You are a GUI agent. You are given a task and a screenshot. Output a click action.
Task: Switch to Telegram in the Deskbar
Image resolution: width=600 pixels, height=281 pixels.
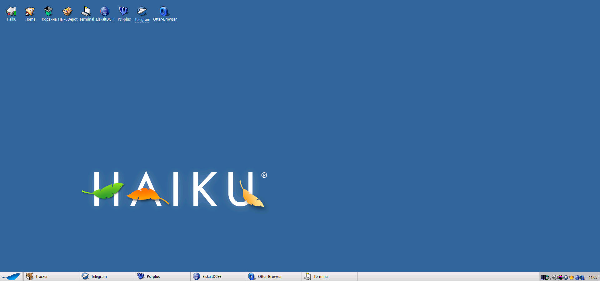pos(107,276)
